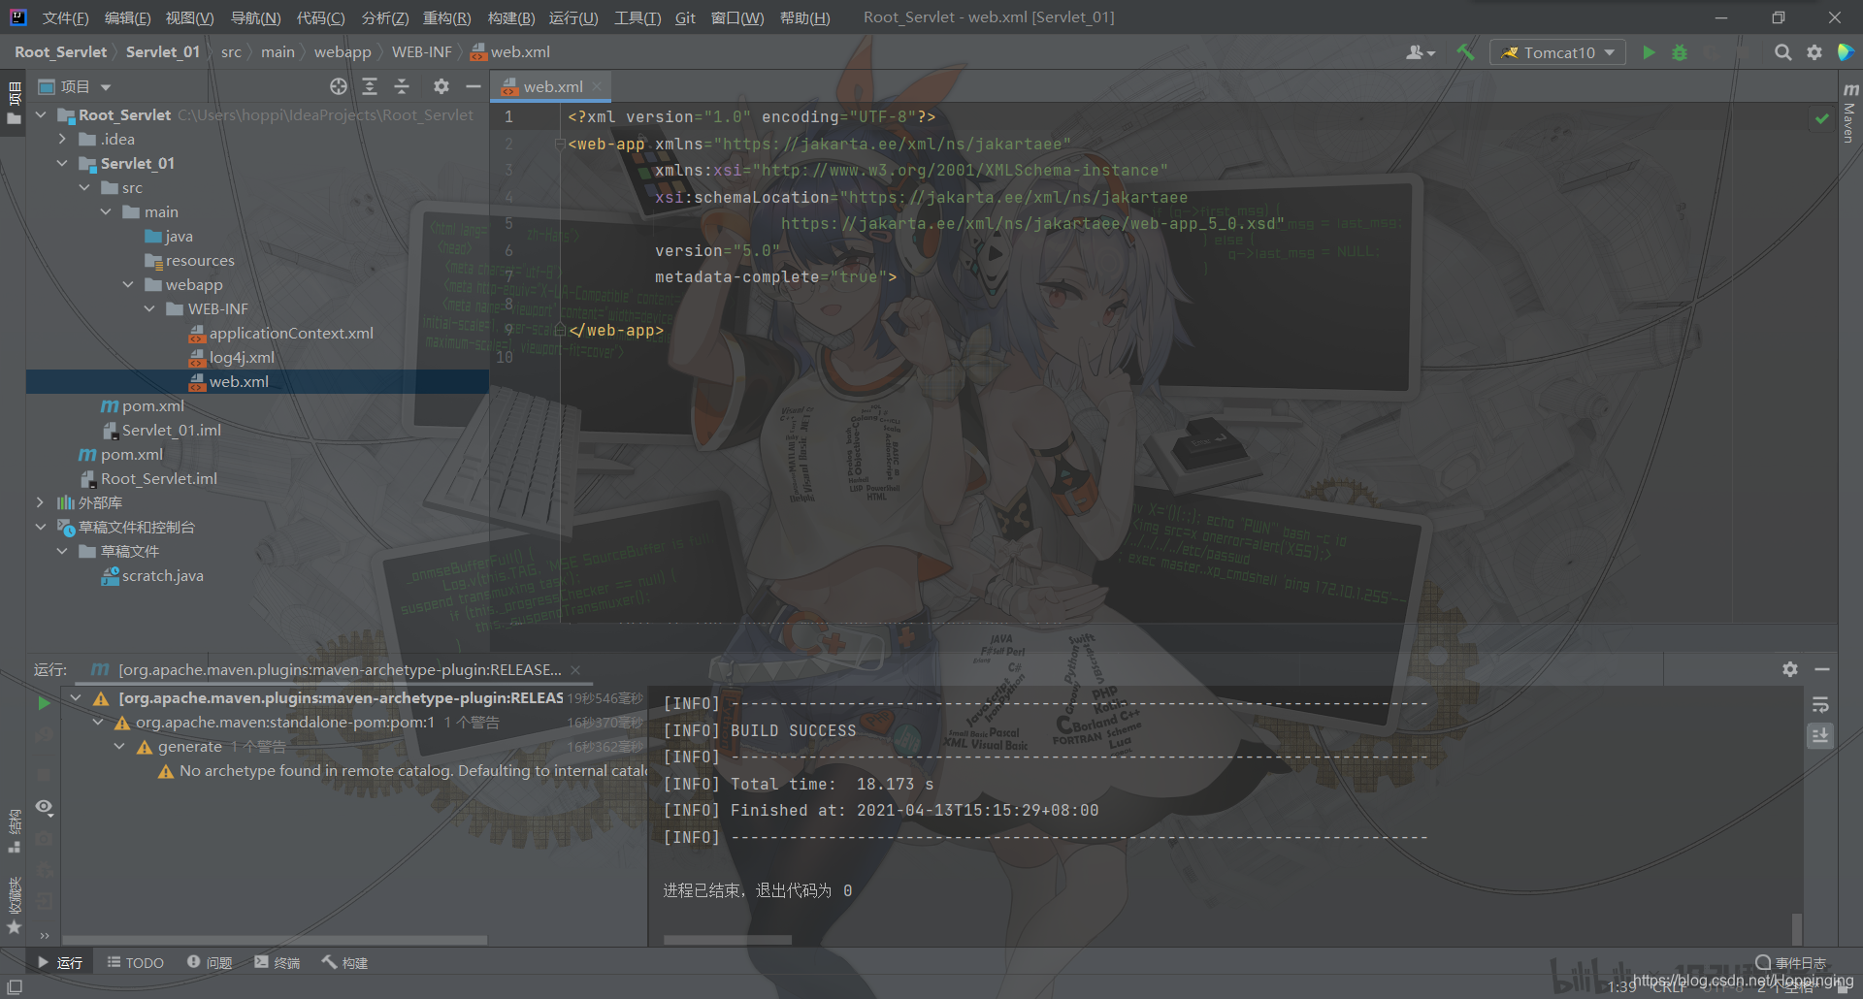Collapse the Root_Servlet project node
Screen dimensions: 1863x999
[41, 114]
